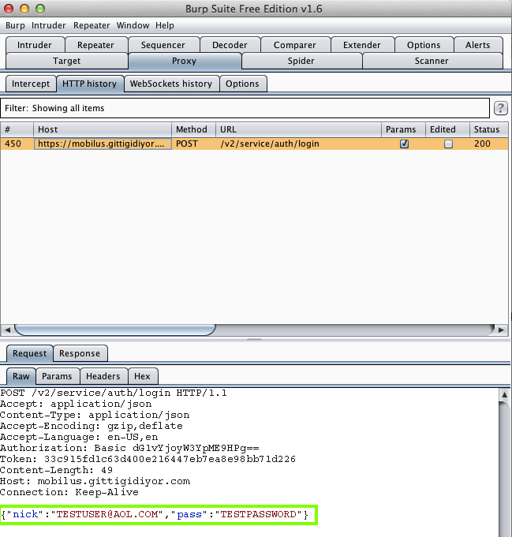The image size is (512, 537).
Task: Select the Proxy tab
Action: 185,61
